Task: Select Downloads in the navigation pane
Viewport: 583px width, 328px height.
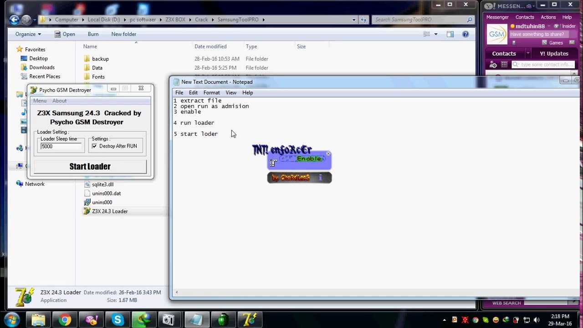Action: [42, 67]
